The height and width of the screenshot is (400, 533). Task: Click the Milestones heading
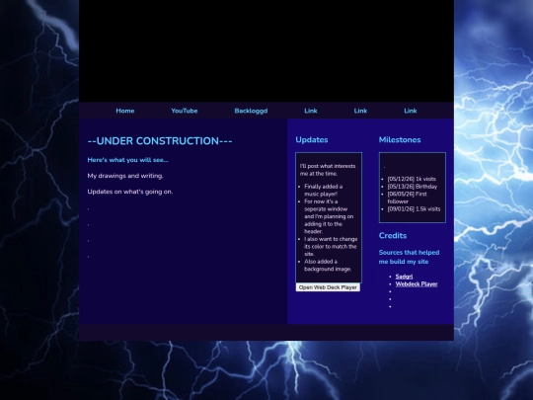(400, 140)
